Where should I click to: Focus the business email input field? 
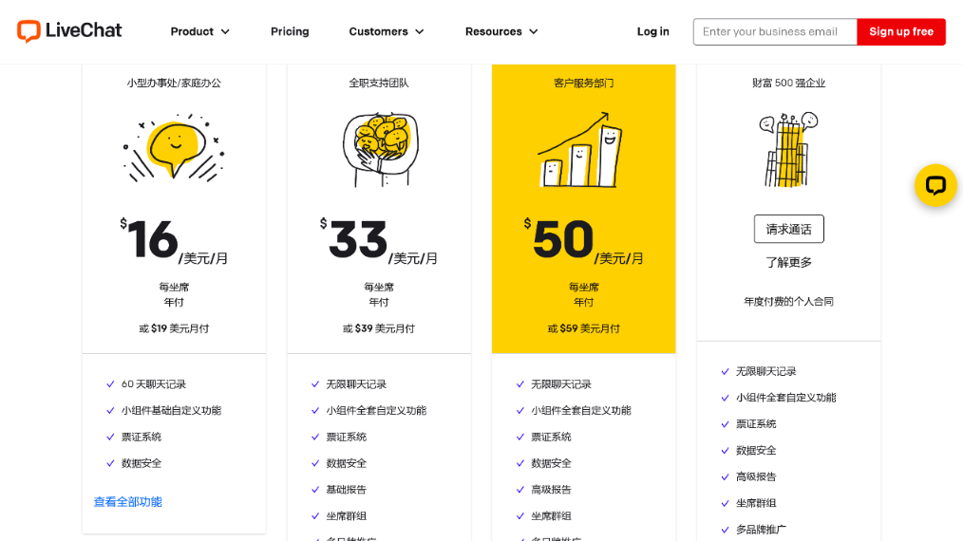pyautogui.click(x=774, y=31)
